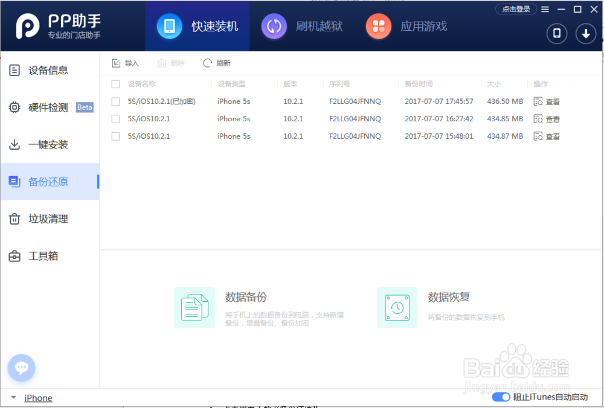Screen dimensions: 604x408
Task: Click the 导入 import button
Action: tap(125, 63)
